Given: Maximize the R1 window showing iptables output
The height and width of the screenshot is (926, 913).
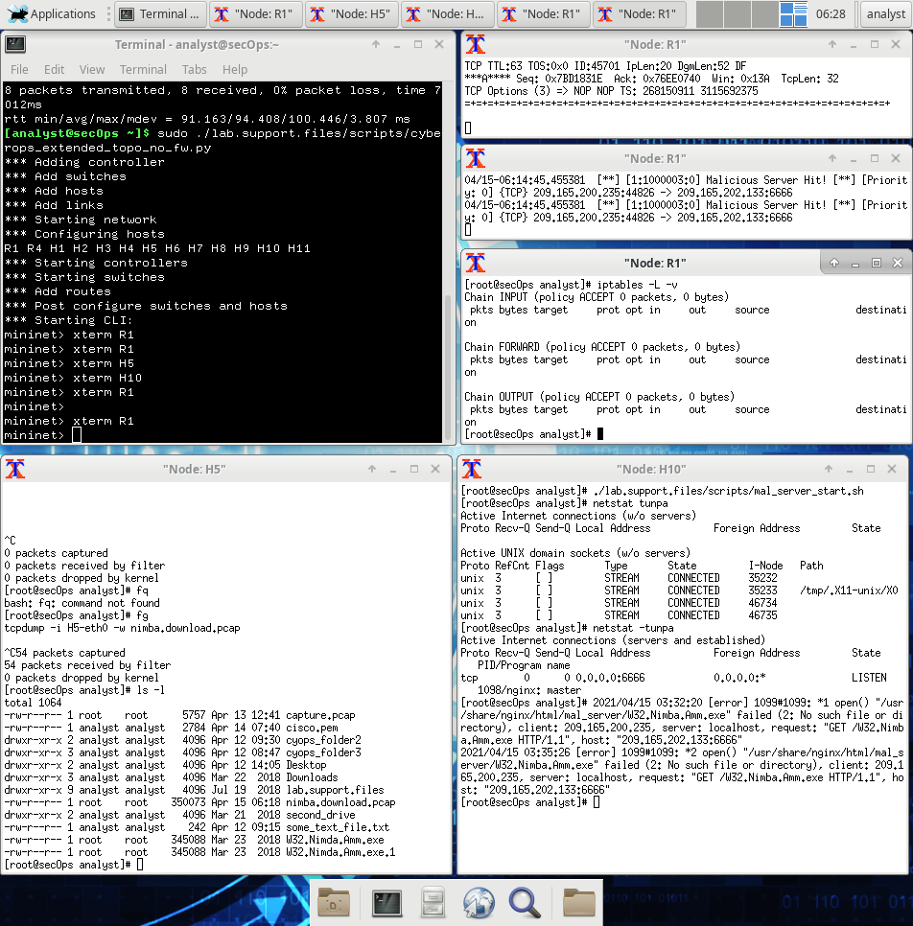Looking at the screenshot, I should (877, 263).
